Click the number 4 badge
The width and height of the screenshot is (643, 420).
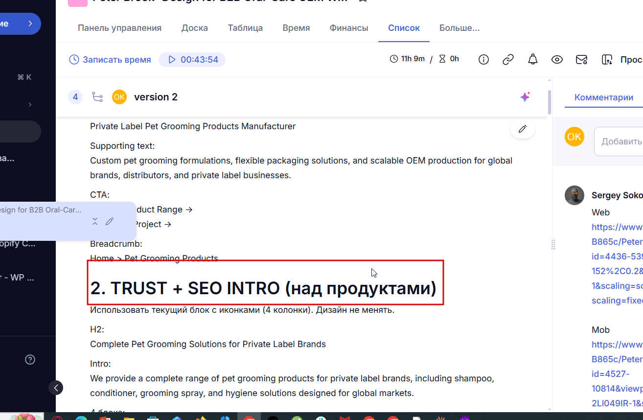tap(75, 97)
